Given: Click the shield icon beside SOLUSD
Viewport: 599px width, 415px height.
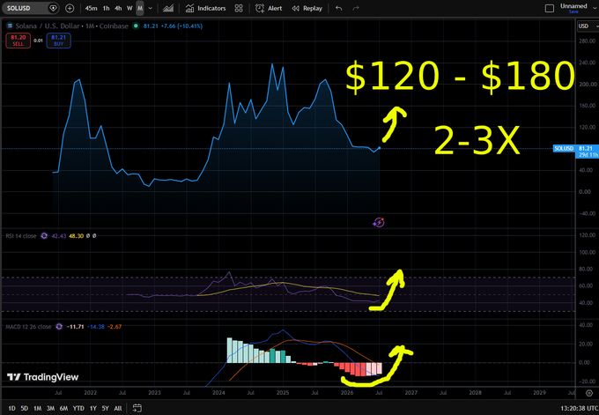Looking at the screenshot, I should point(53,8).
